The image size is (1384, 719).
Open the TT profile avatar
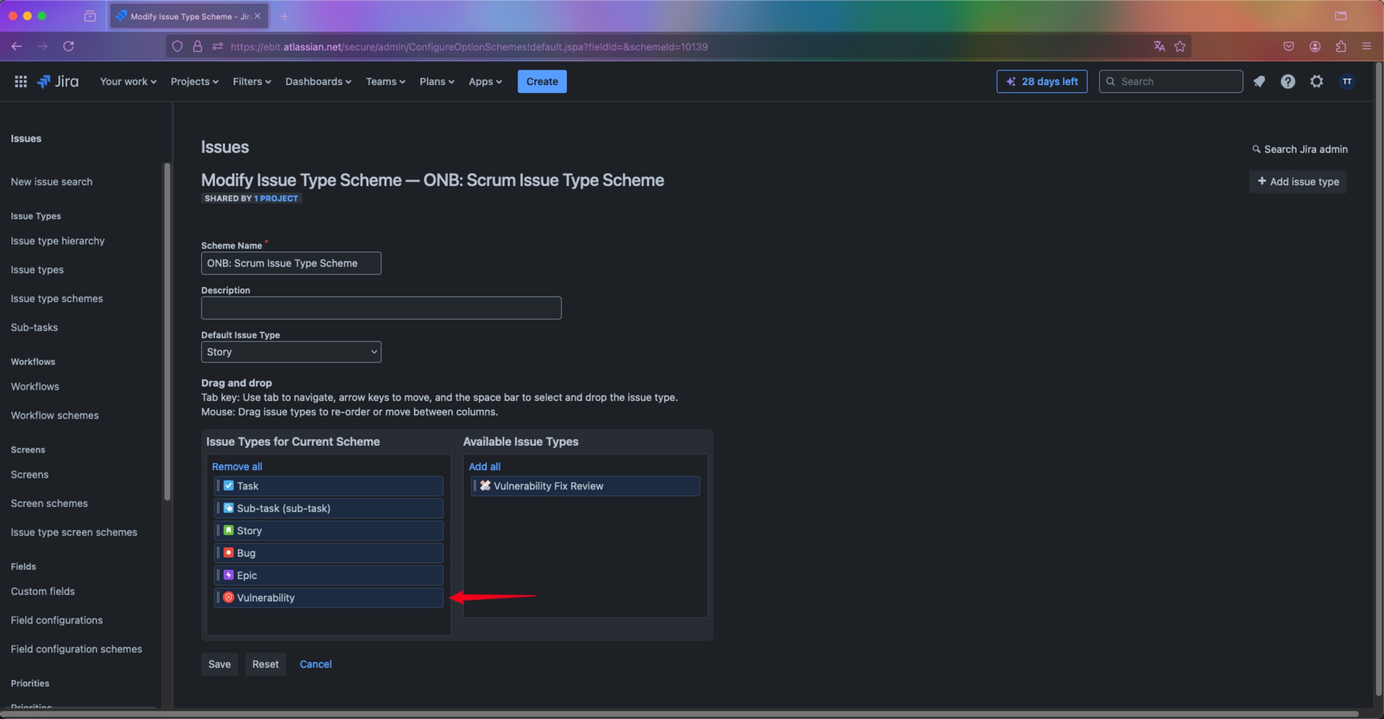pyautogui.click(x=1346, y=81)
